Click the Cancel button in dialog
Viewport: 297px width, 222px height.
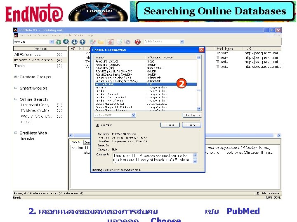point(170,125)
